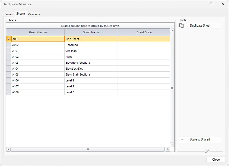This screenshot has width=229, height=166.
Task: Click the left arrow of the horizontal scrollbar
Action: coord(8,149)
